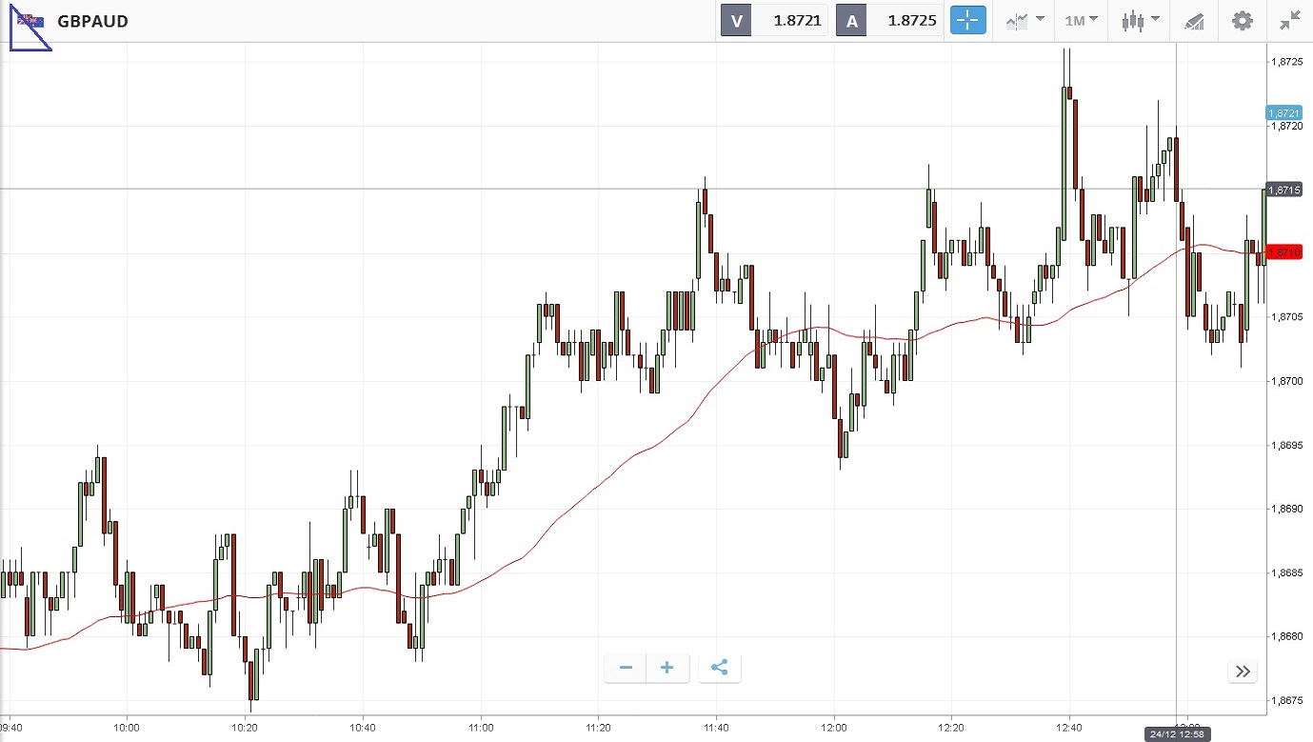Share the chart using share icon
1313x742 pixels.
pos(719,668)
